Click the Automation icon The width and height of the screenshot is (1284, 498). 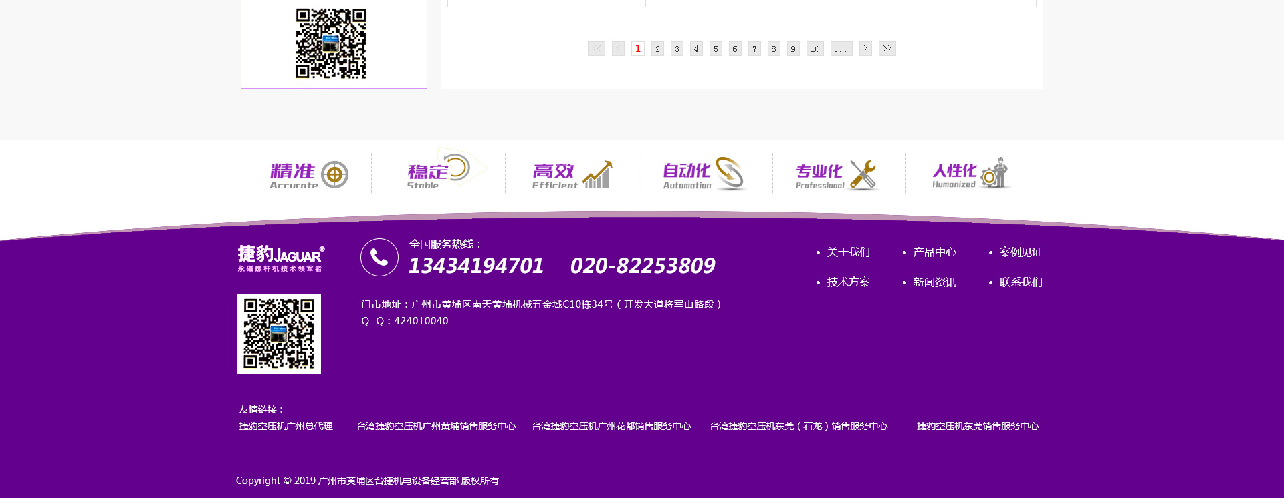[x=730, y=173]
